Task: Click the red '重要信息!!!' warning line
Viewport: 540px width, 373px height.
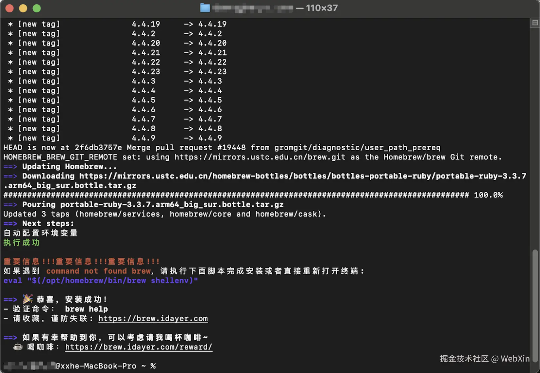Action: [x=81, y=261]
